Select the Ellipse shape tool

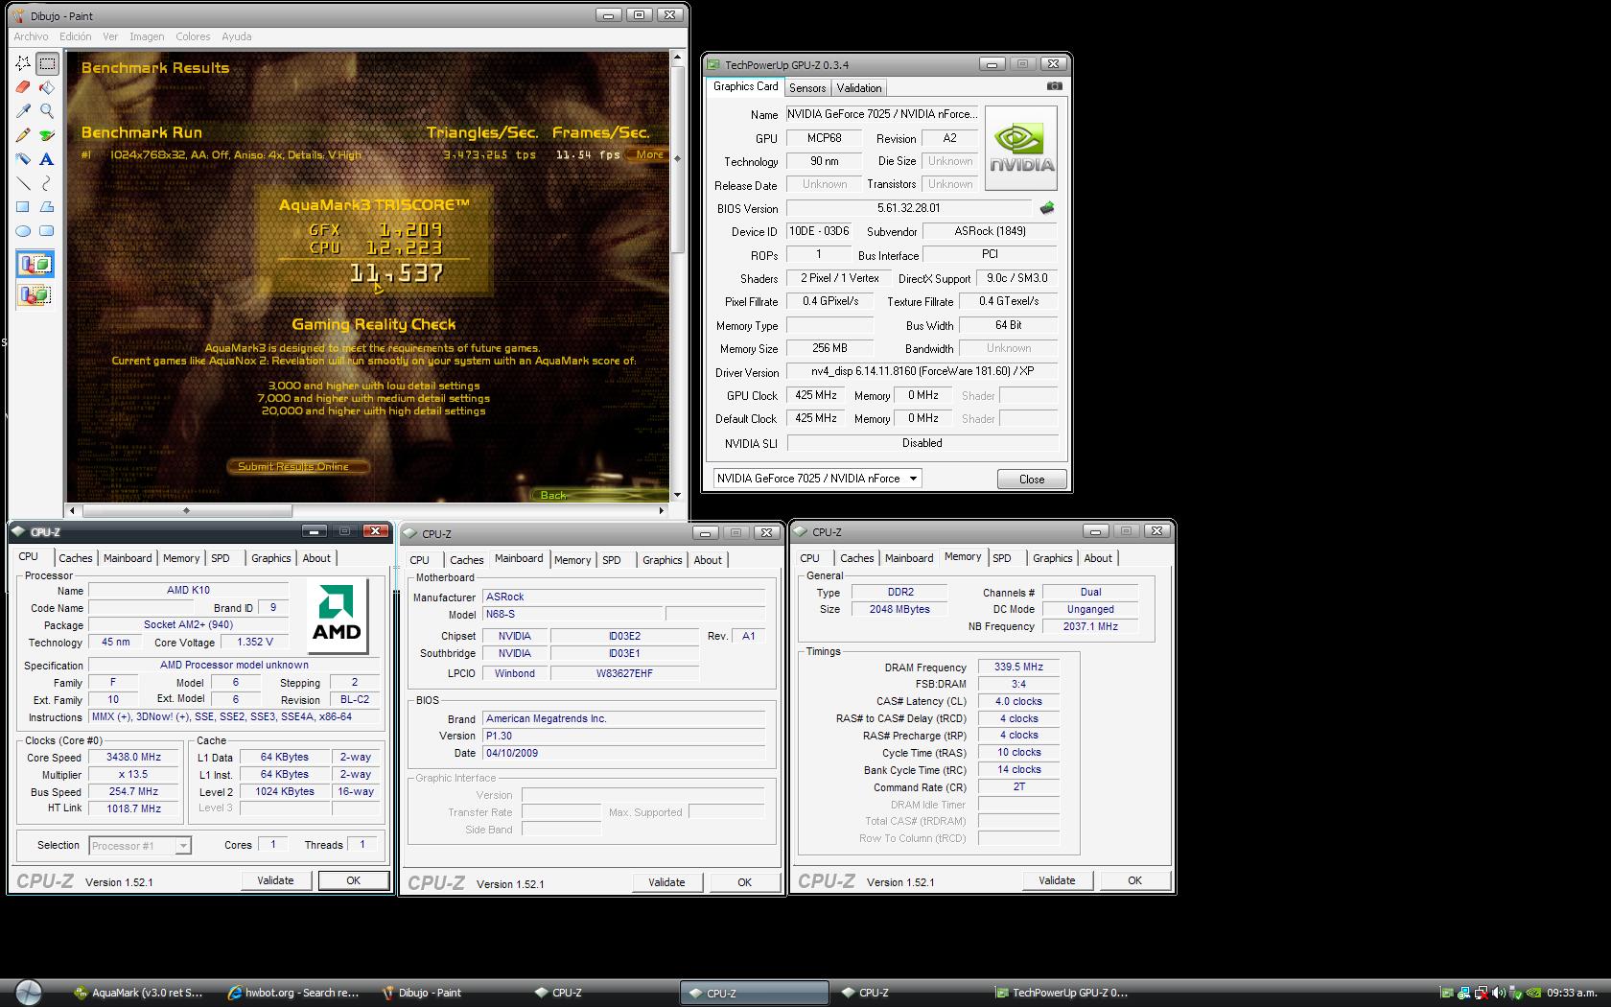[23, 231]
